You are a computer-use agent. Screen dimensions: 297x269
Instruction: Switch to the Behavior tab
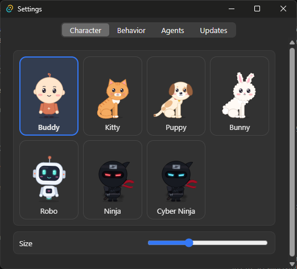point(131,30)
